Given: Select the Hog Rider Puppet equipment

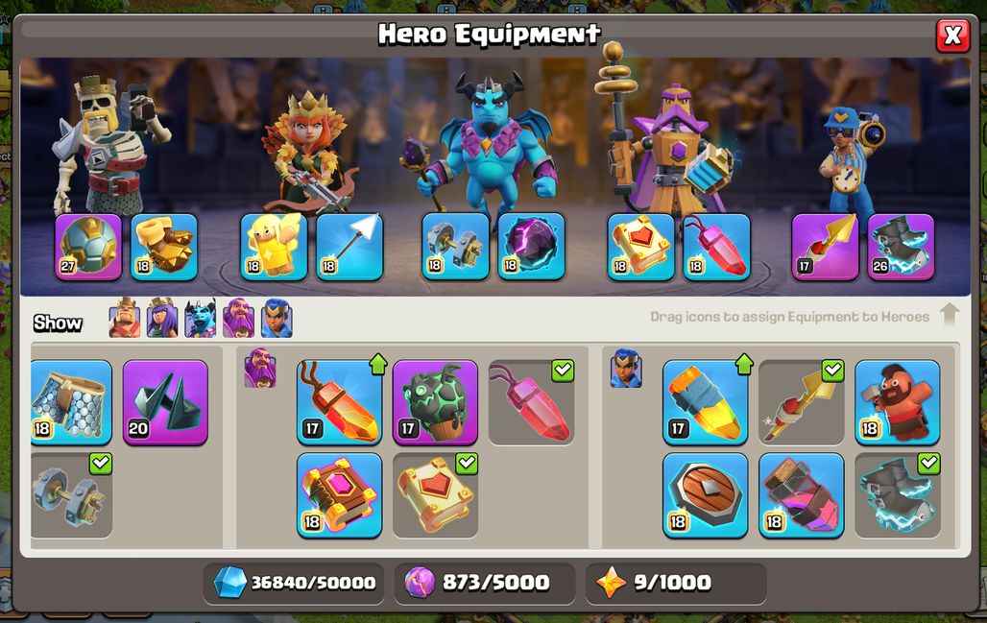Looking at the screenshot, I should [897, 403].
